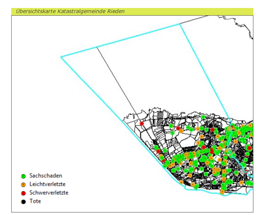
Task: Click the red Schwerverletzte legend icon
Action: coord(24,193)
